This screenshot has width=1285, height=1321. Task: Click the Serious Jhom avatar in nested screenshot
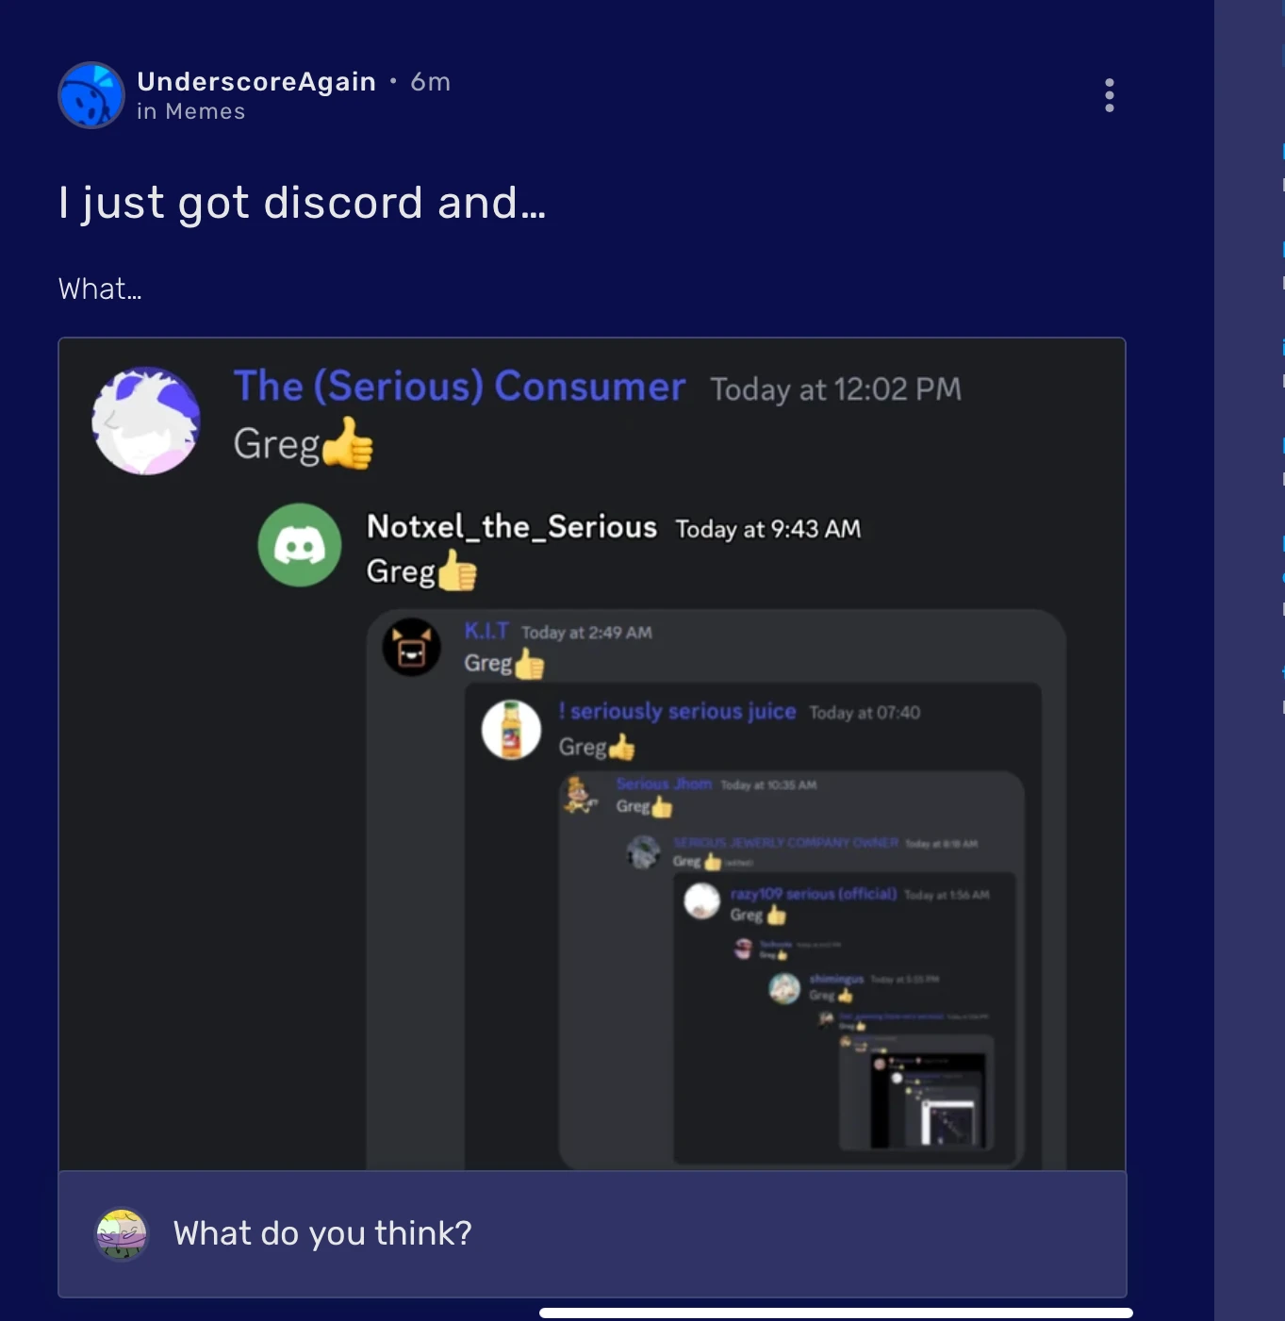(x=580, y=795)
